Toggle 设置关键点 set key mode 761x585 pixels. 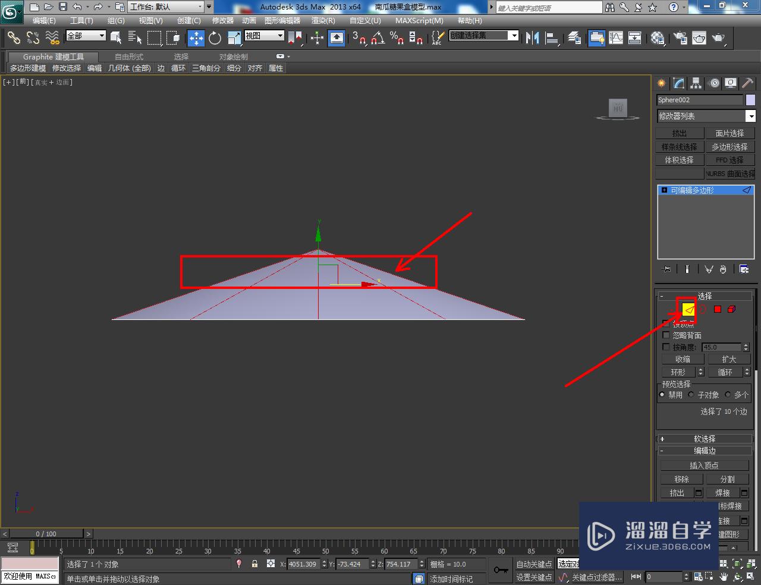pyautogui.click(x=534, y=577)
